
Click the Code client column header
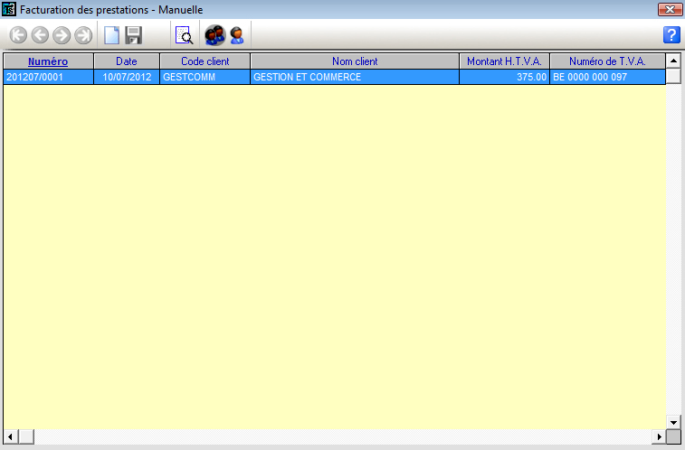click(205, 61)
